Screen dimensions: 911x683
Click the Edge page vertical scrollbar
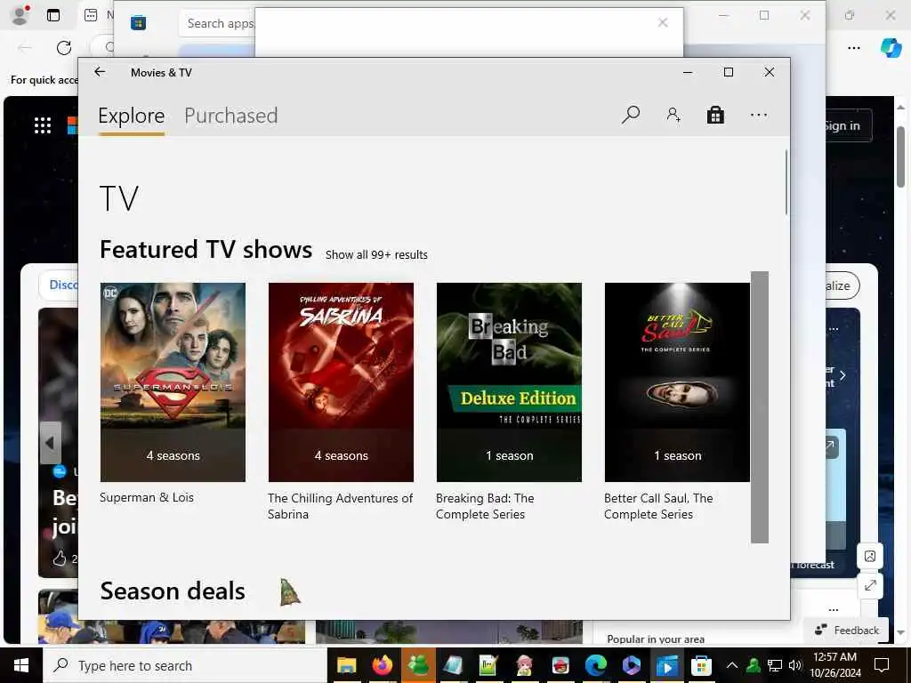tap(900, 157)
